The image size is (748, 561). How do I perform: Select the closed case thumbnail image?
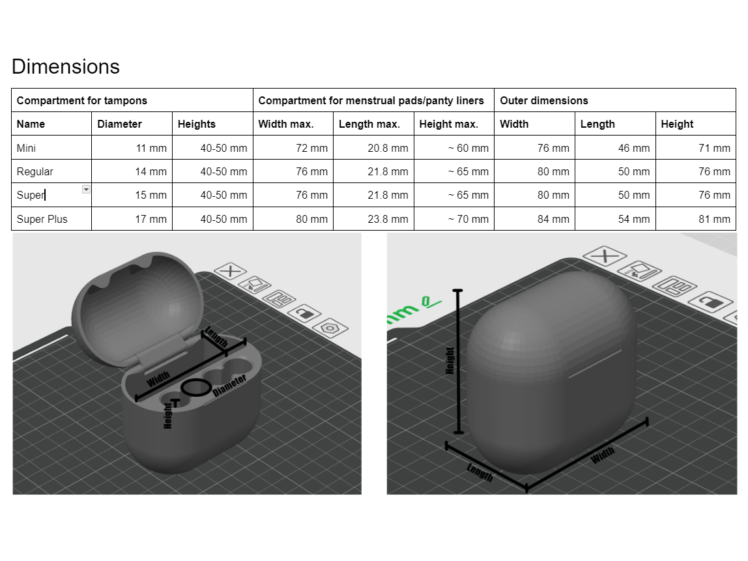pos(562,364)
